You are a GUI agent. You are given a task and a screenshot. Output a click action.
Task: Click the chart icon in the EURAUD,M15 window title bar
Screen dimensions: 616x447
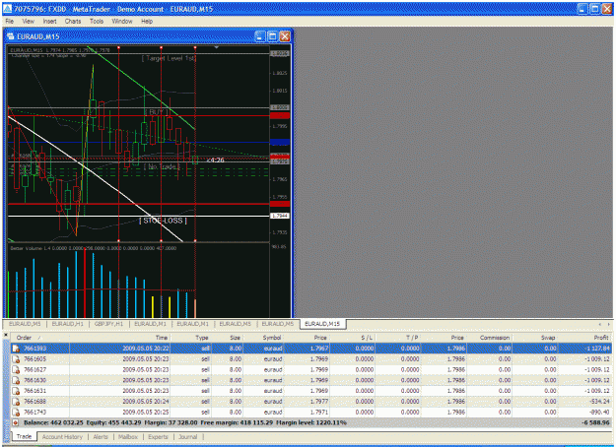click(11, 36)
